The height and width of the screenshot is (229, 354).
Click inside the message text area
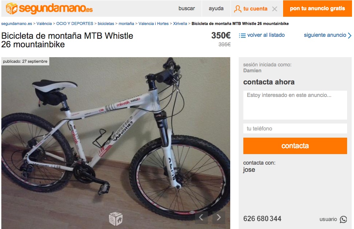pyautogui.click(x=295, y=105)
